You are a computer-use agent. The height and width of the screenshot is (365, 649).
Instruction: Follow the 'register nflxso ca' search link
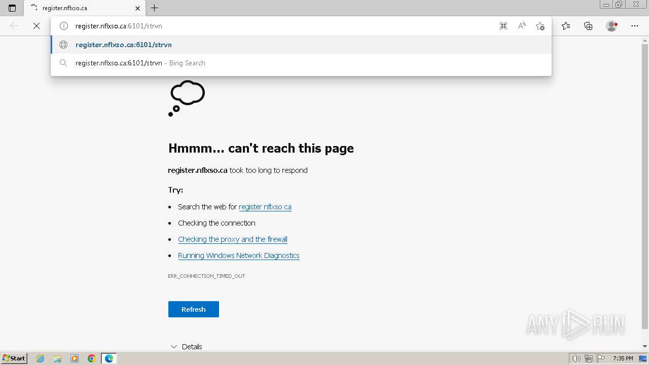pos(265,207)
